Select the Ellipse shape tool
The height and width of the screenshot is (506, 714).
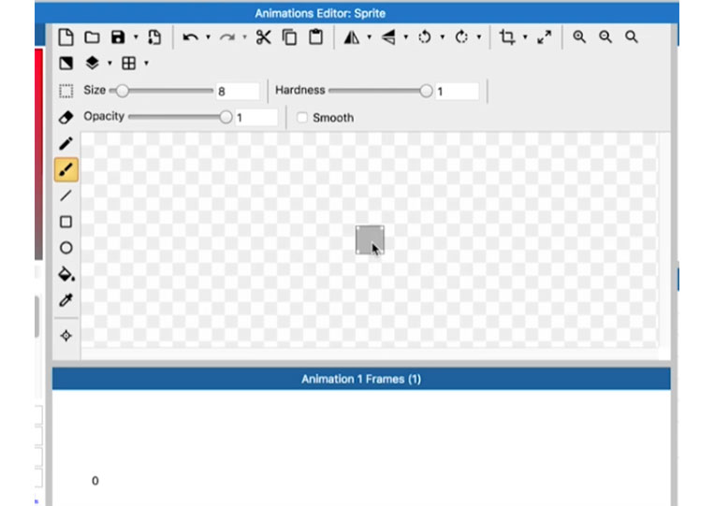coord(66,248)
